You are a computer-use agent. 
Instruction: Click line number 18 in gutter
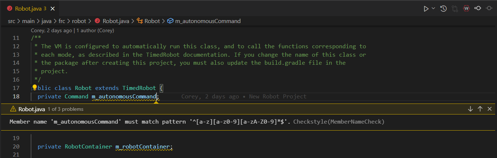[16, 97]
